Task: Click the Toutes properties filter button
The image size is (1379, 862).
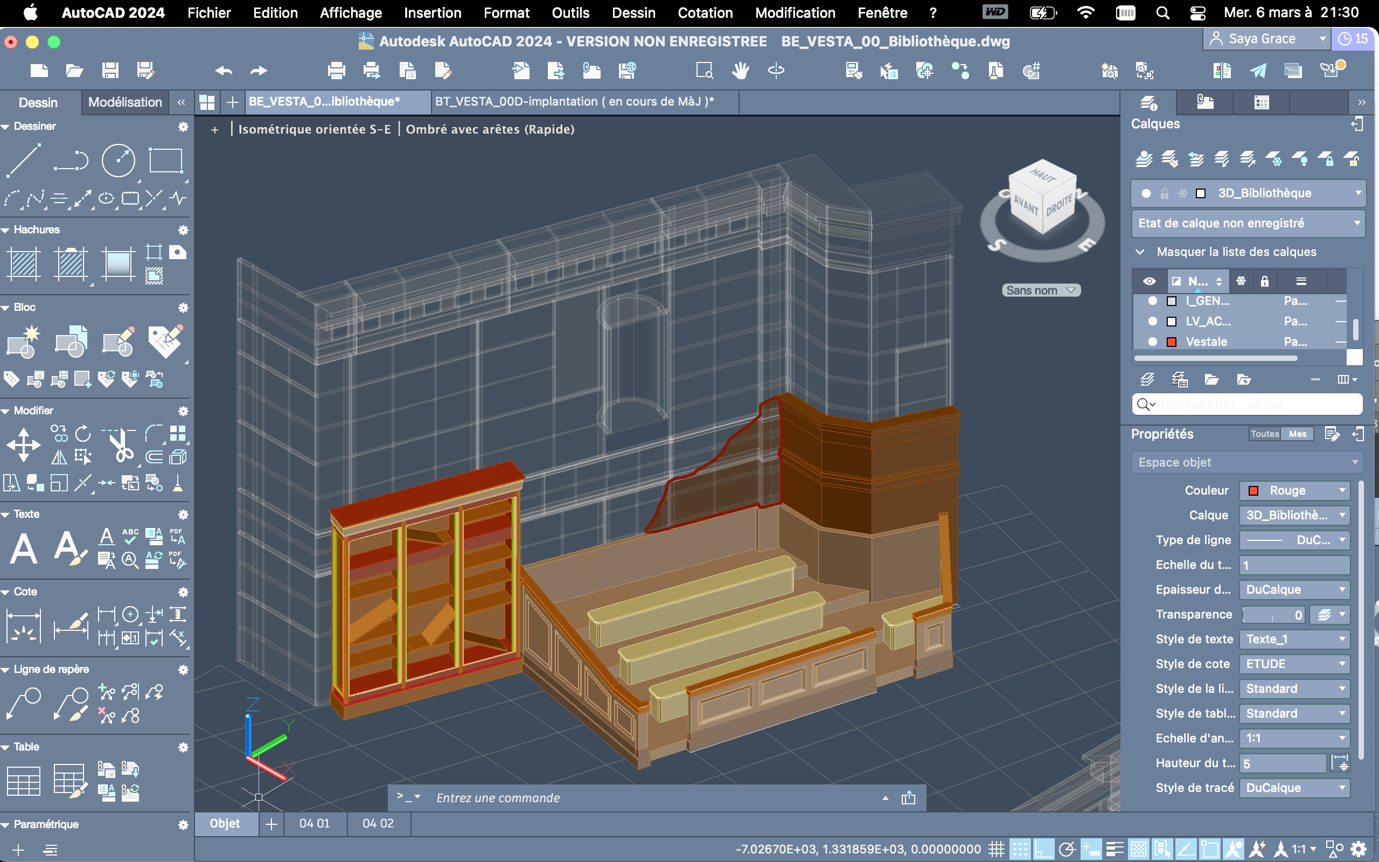Action: tap(1264, 434)
